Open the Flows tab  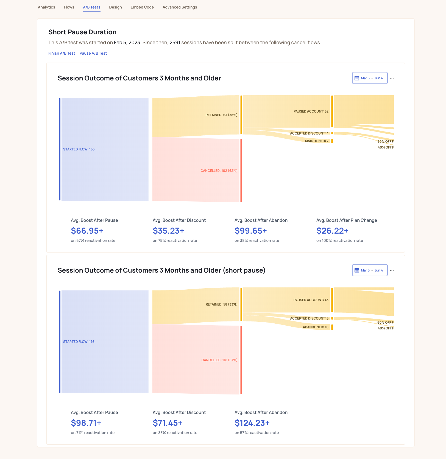tap(69, 7)
